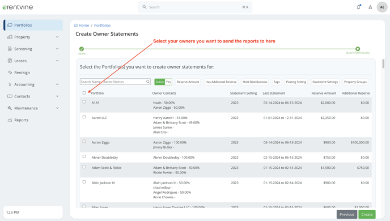Open the Has Additional Reserve filter
The width and height of the screenshot is (390, 221).
(221, 82)
